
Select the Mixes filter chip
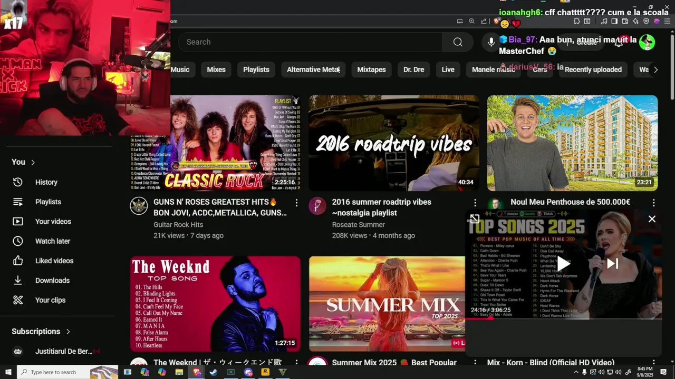click(216, 69)
